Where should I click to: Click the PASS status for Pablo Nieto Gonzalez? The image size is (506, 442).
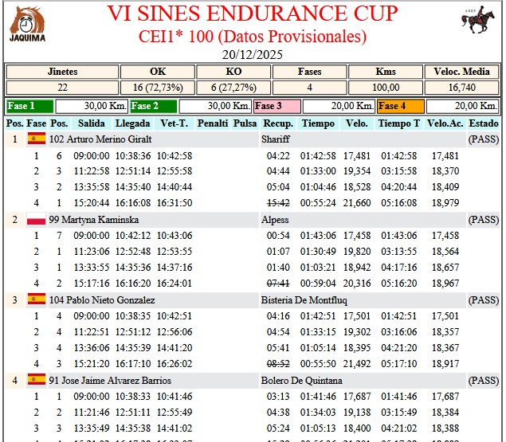(x=483, y=300)
